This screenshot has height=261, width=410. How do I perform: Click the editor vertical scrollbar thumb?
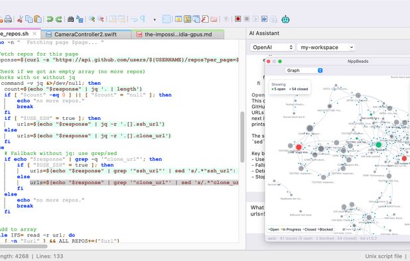click(242, 137)
